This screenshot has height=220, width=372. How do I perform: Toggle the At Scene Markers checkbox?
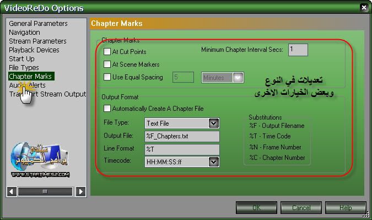click(x=107, y=65)
